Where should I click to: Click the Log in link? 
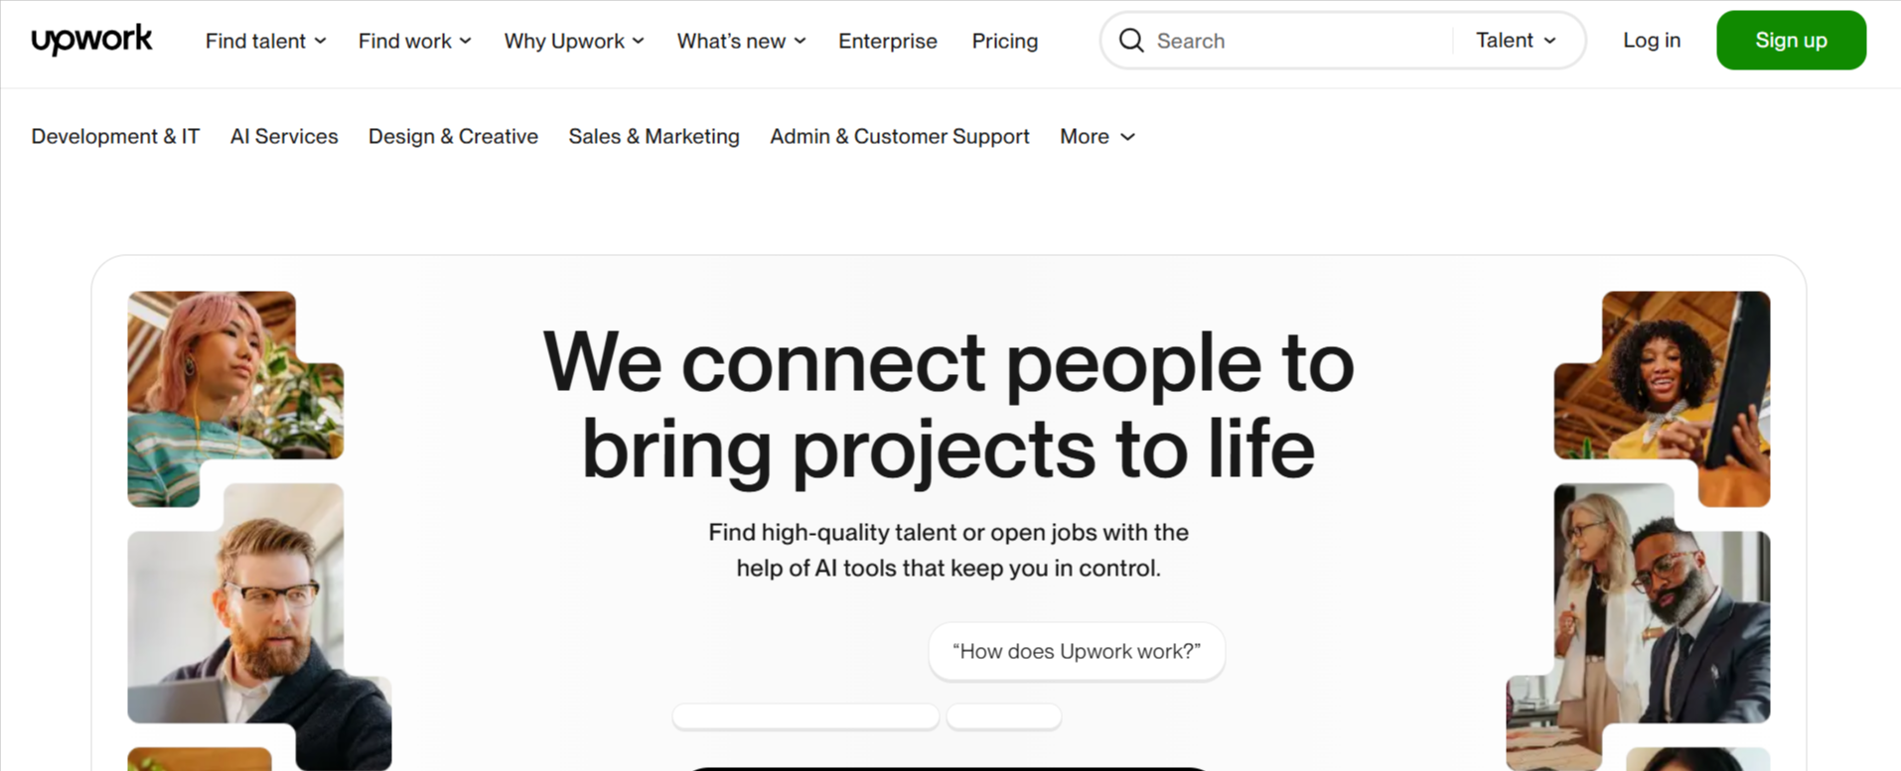coord(1651,40)
